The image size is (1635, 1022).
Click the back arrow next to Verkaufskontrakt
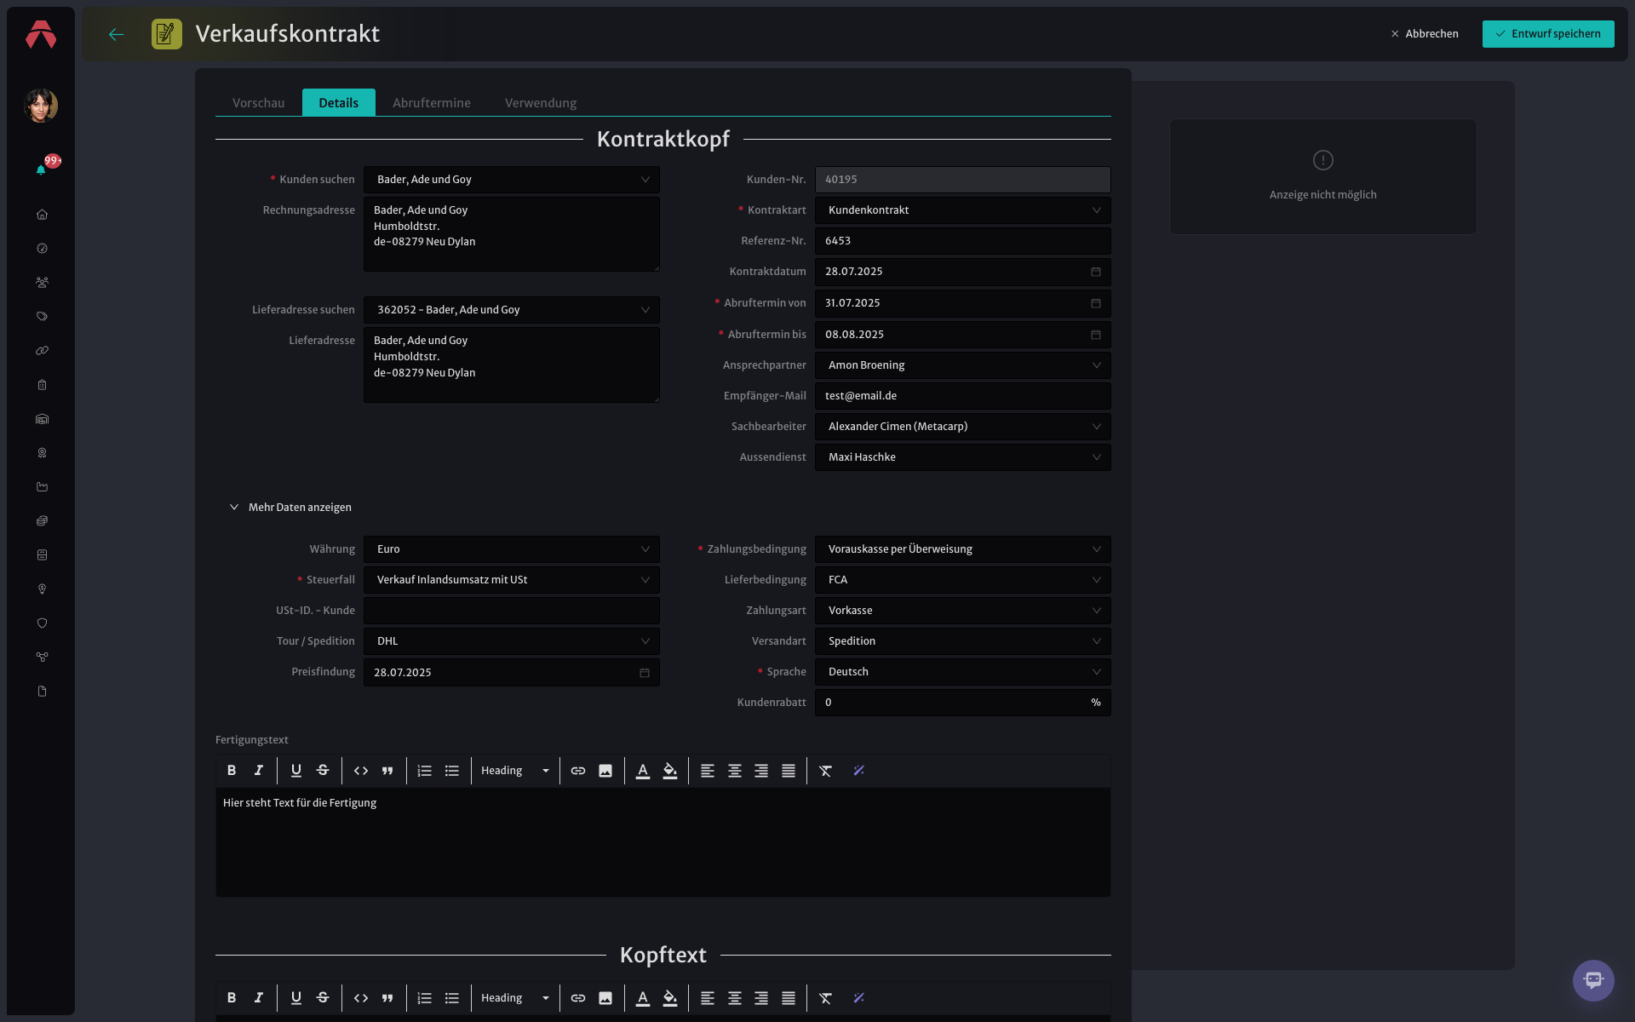[117, 34]
